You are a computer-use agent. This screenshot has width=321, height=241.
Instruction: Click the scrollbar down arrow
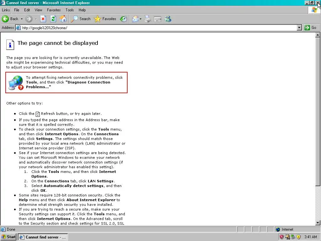point(318,223)
